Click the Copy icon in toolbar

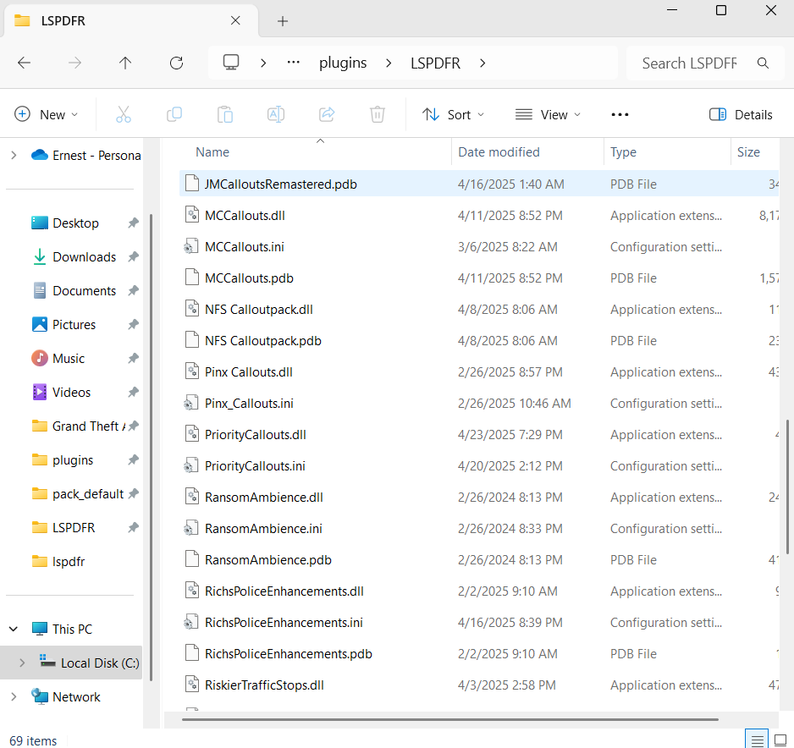tap(174, 114)
